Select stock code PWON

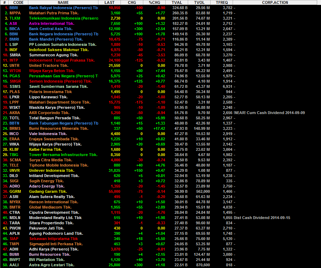[15, 228]
